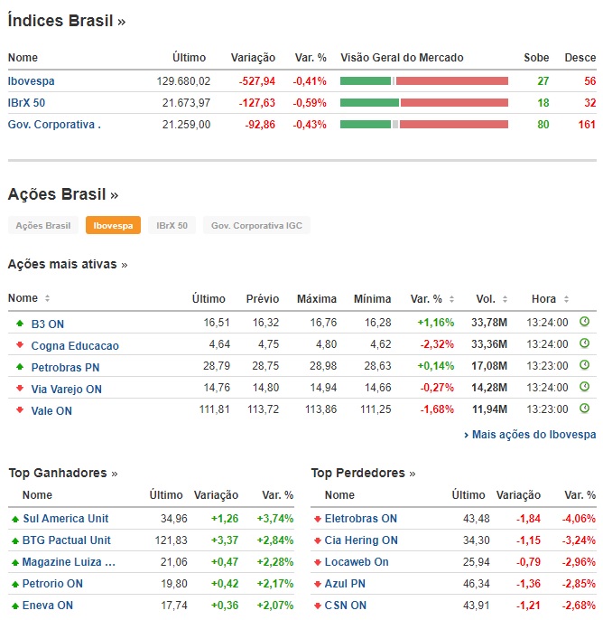This screenshot has width=603, height=620.
Task: Click the clock icon in Petrobras PN row
Action: click(584, 365)
